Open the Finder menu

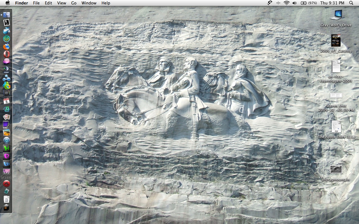pyautogui.click(x=22, y=3)
